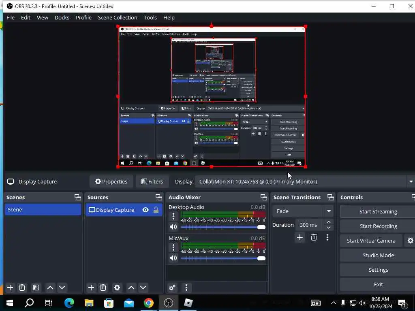Screen dimensions: 415x311
Task: Click the preview canvas display capture
Action: (212, 96)
